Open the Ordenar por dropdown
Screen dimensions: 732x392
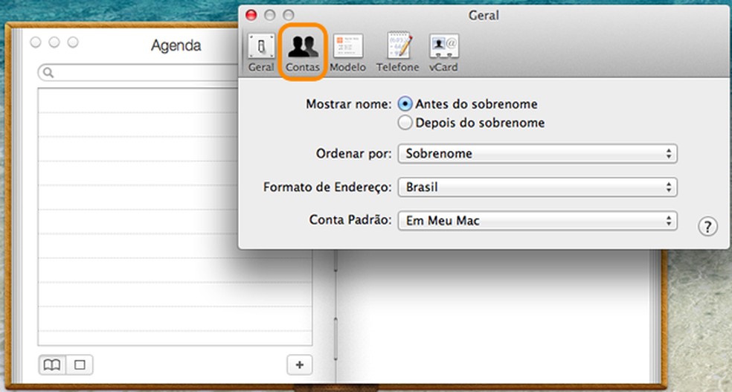coord(537,153)
